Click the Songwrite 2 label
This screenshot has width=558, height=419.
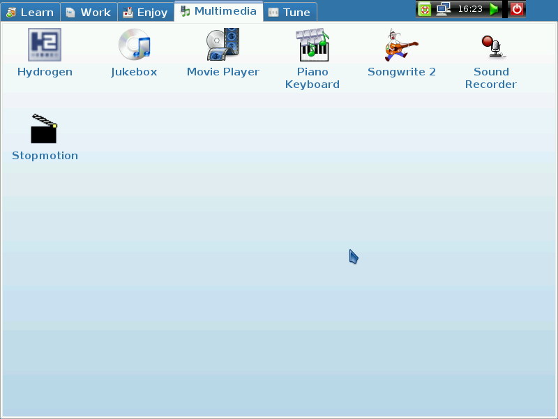click(402, 72)
